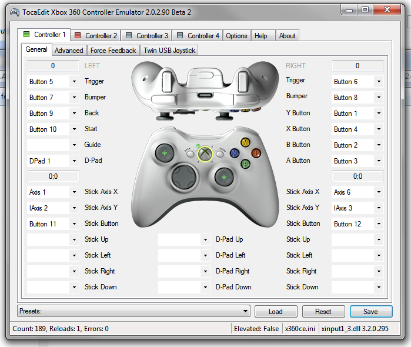Open the D-Pad dropdown showing DPad 1
This screenshot has width=411, height=347.
coord(53,161)
